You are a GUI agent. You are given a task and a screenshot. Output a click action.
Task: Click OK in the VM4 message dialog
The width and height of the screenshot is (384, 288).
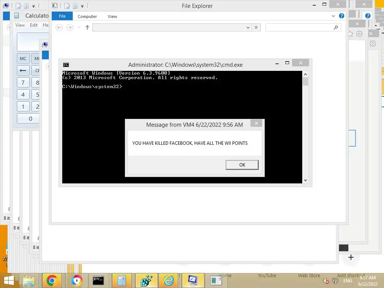click(242, 165)
